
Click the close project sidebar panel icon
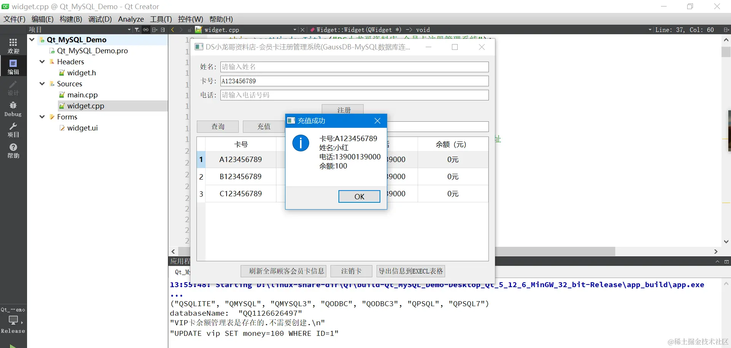coord(163,30)
